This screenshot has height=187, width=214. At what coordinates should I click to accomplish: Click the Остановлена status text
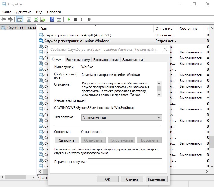coord(91,132)
